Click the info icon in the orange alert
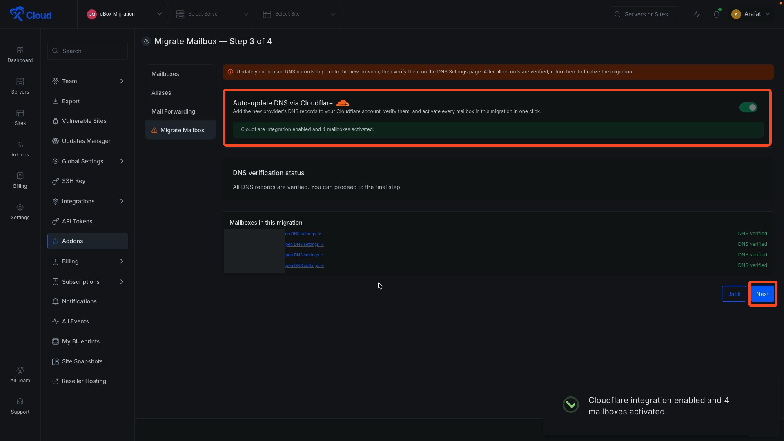 230,72
